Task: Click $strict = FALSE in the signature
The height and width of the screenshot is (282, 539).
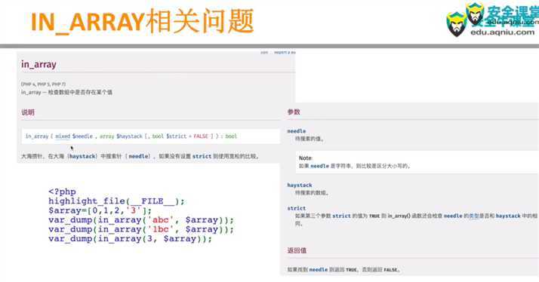Action: pyautogui.click(x=187, y=136)
